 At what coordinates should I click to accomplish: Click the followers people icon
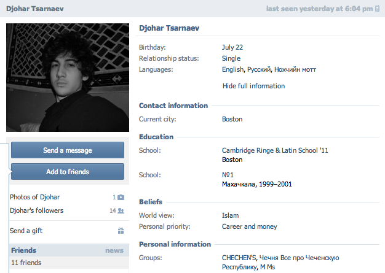coord(121,211)
